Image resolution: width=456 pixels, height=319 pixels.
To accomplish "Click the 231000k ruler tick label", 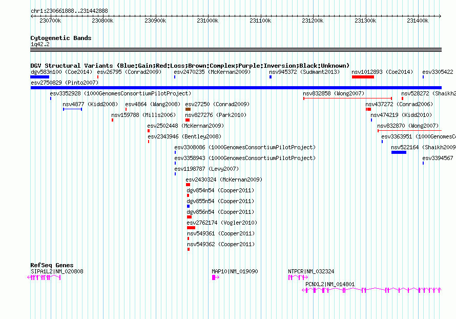I will (x=208, y=21).
